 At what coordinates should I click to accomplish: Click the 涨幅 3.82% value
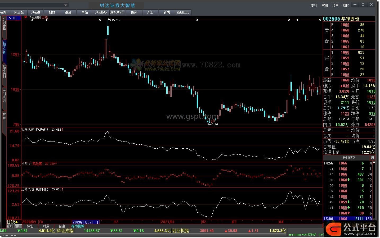click(344, 91)
